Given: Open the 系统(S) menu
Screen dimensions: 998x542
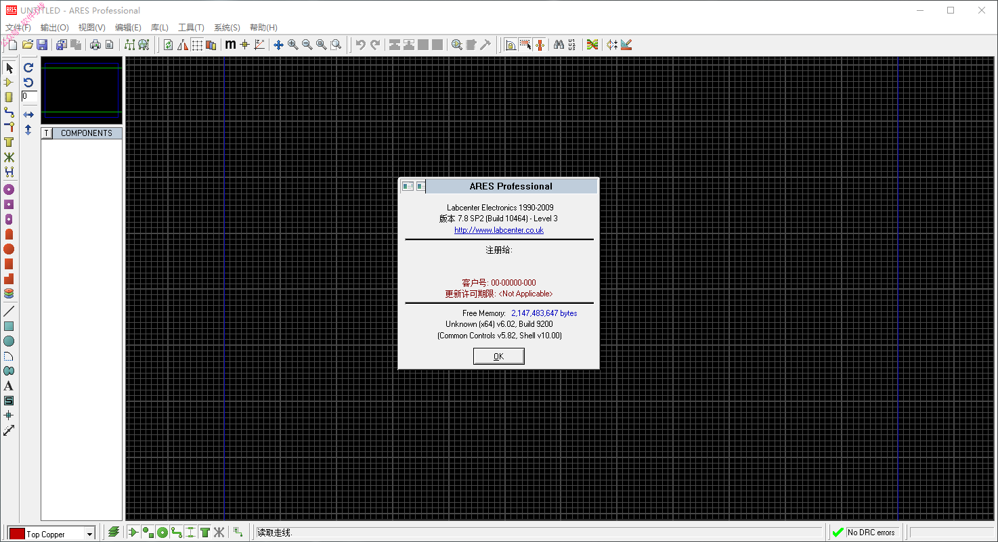Looking at the screenshot, I should coord(227,28).
